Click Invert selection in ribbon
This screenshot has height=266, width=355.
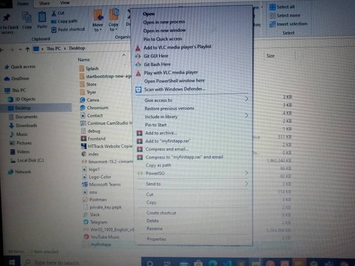pos(288,24)
